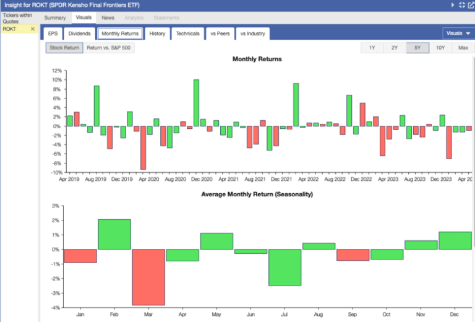The height and width of the screenshot is (322, 475).
Task: Switch to Return vs. S&P 500 view
Action: (109, 48)
